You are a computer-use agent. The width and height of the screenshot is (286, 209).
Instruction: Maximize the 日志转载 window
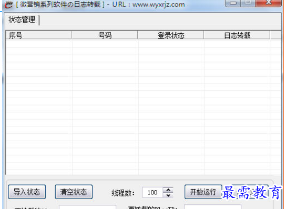pyautogui.click(x=248, y=3)
